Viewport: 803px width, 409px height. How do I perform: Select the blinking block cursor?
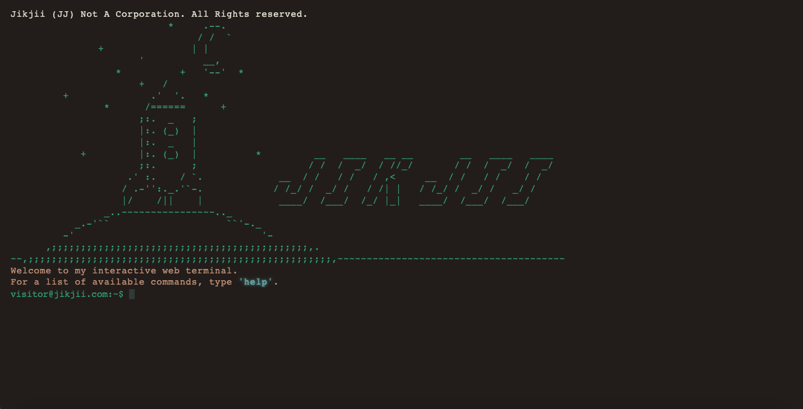pyautogui.click(x=132, y=294)
